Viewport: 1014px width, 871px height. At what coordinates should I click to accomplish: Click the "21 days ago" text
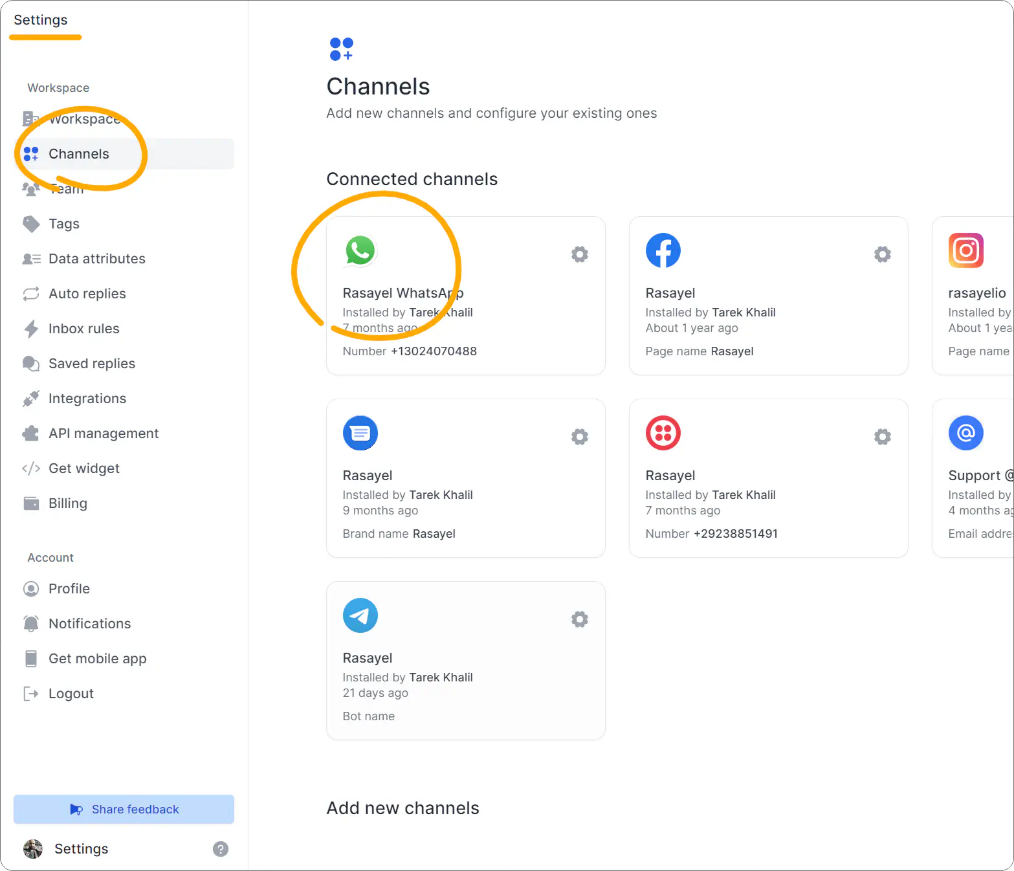pos(375,693)
